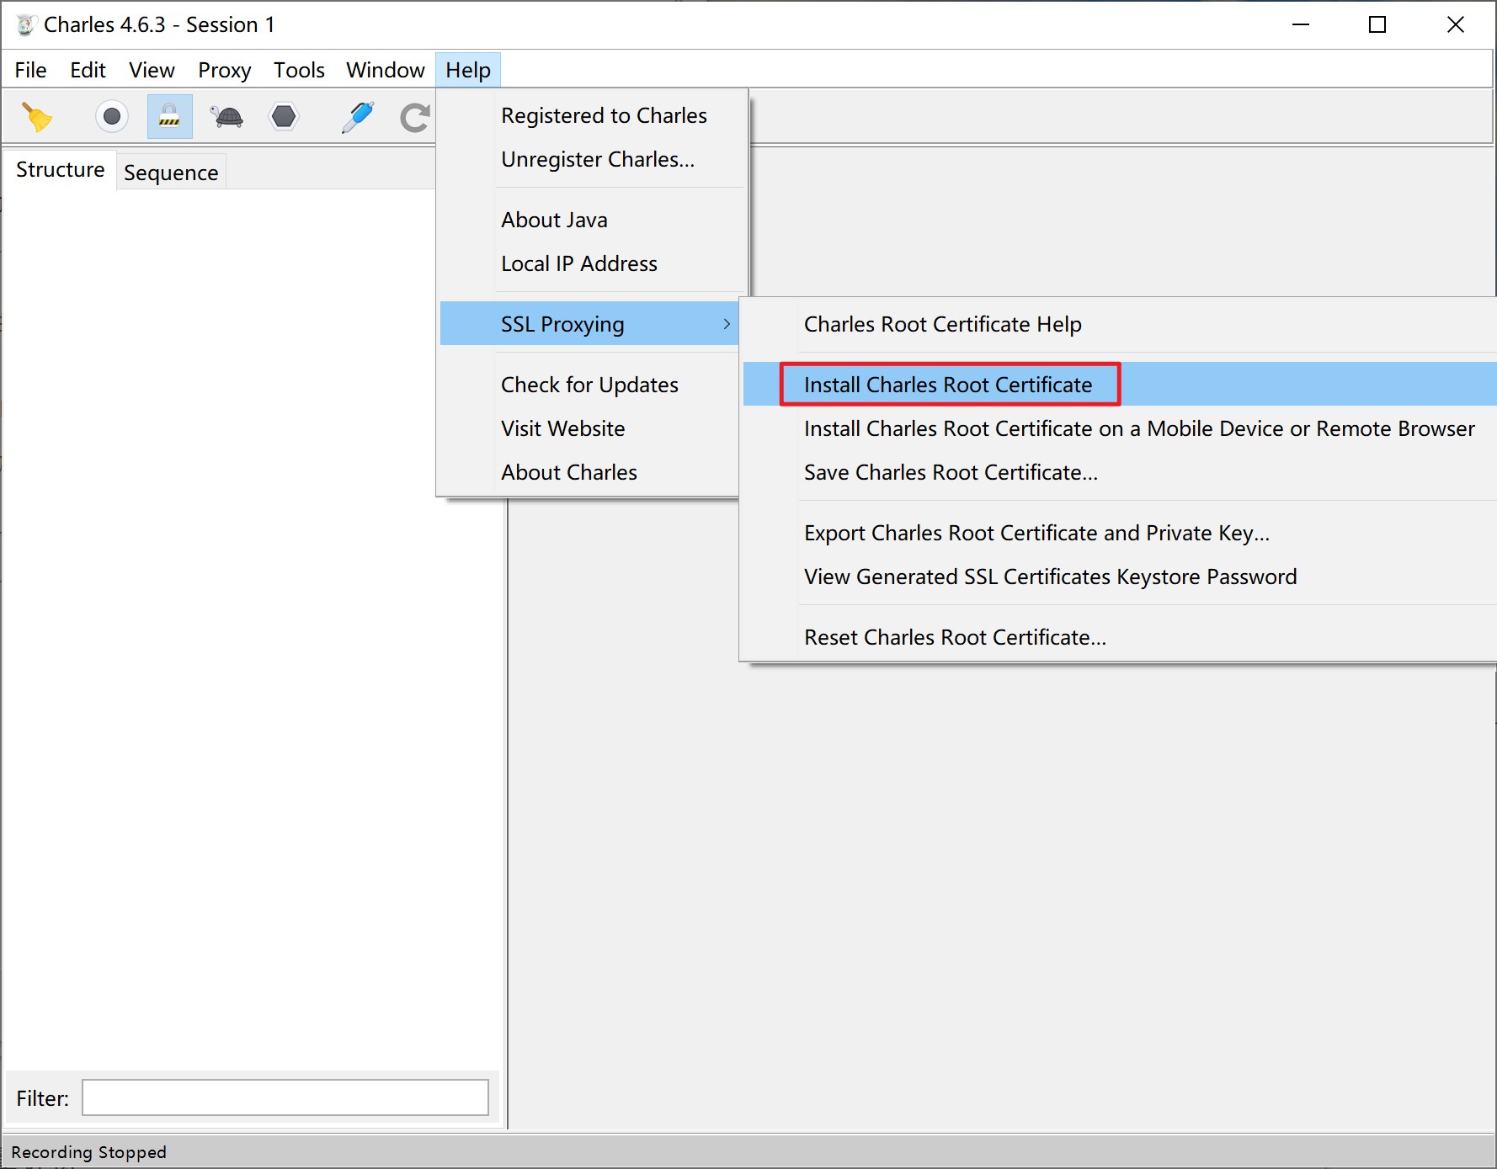Click the Recording Stopped status text
Screen dimensions: 1497x1169
[88, 1151]
